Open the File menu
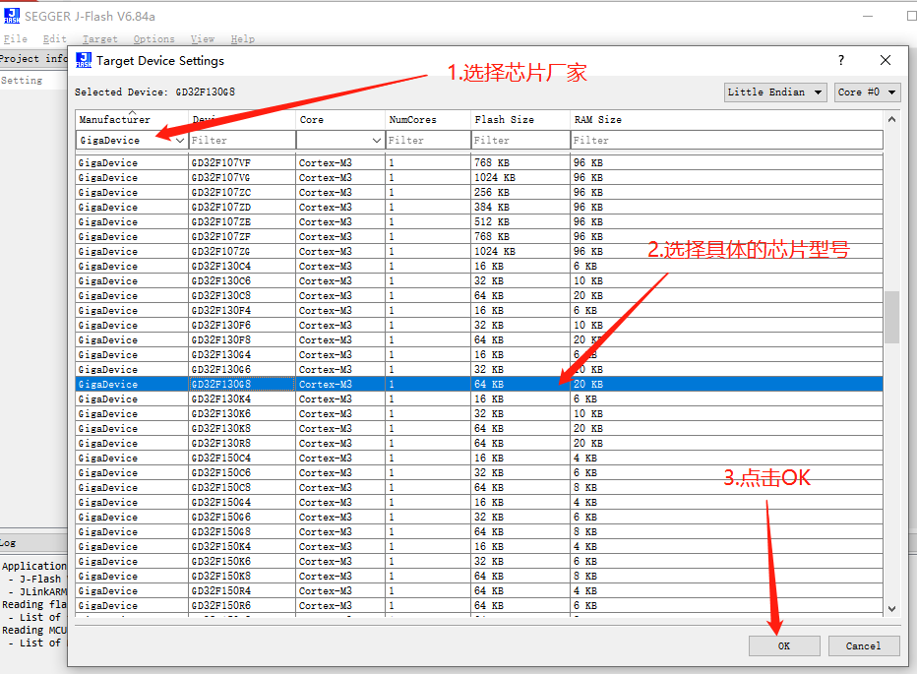This screenshot has width=917, height=674. coord(15,39)
